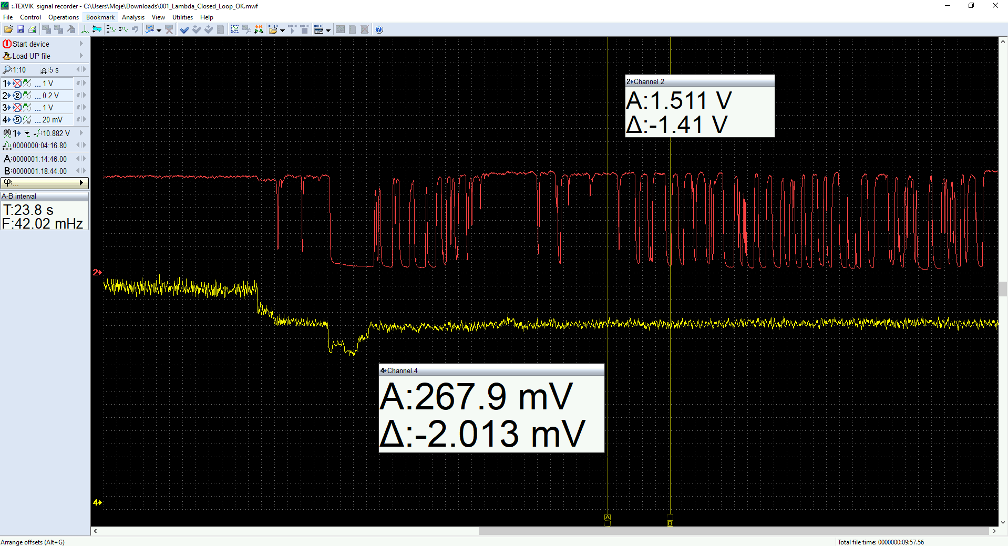Viewport: 1008px width, 546px height.
Task: Save the recording with the floppy disk icon
Action: click(x=20, y=29)
